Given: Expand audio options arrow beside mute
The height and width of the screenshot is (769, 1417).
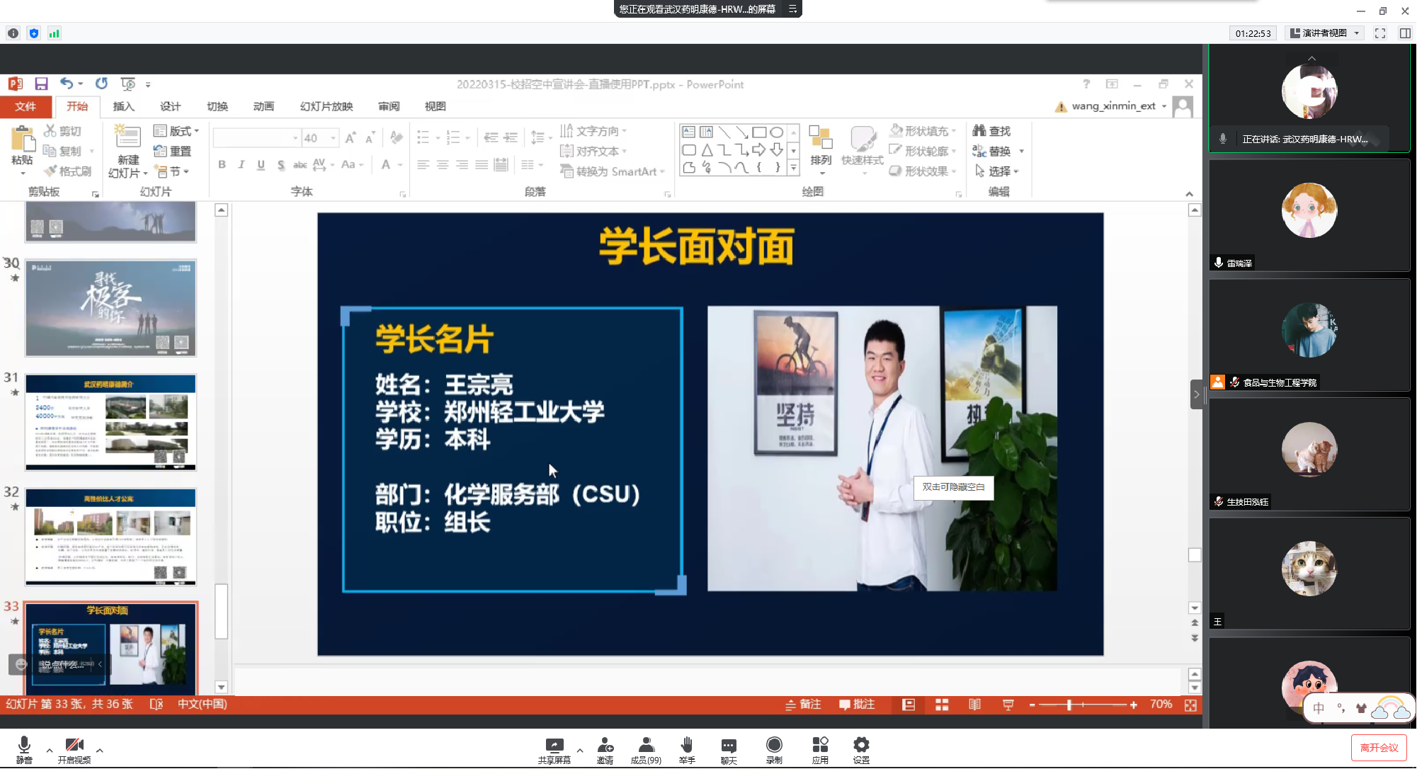Looking at the screenshot, I should (x=49, y=750).
